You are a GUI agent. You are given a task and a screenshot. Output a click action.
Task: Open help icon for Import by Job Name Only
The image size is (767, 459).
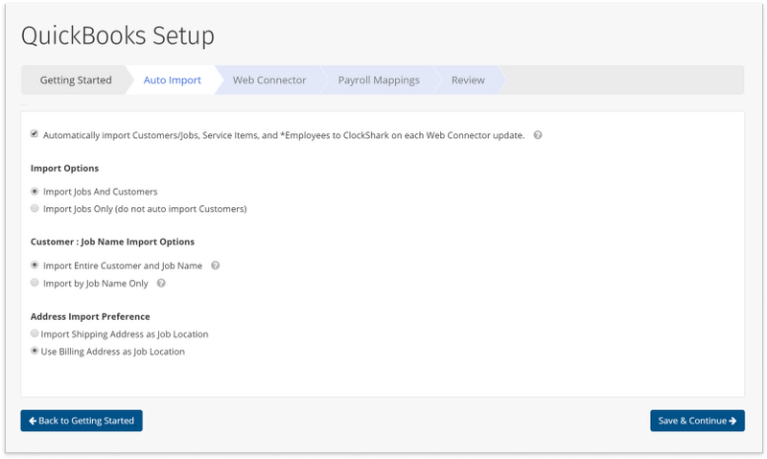pos(161,283)
